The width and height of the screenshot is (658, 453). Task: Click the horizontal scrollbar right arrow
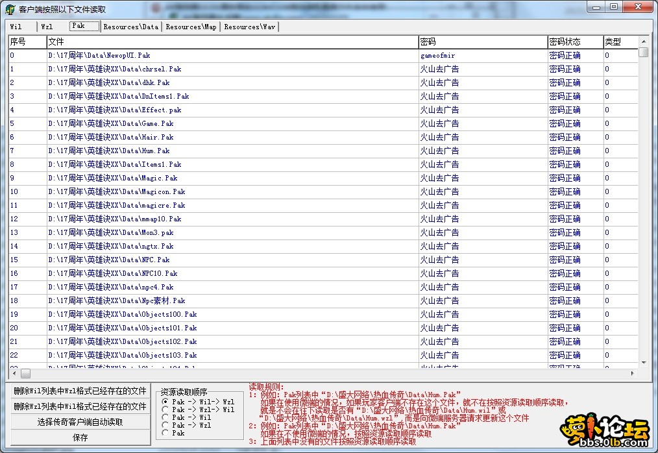633,373
